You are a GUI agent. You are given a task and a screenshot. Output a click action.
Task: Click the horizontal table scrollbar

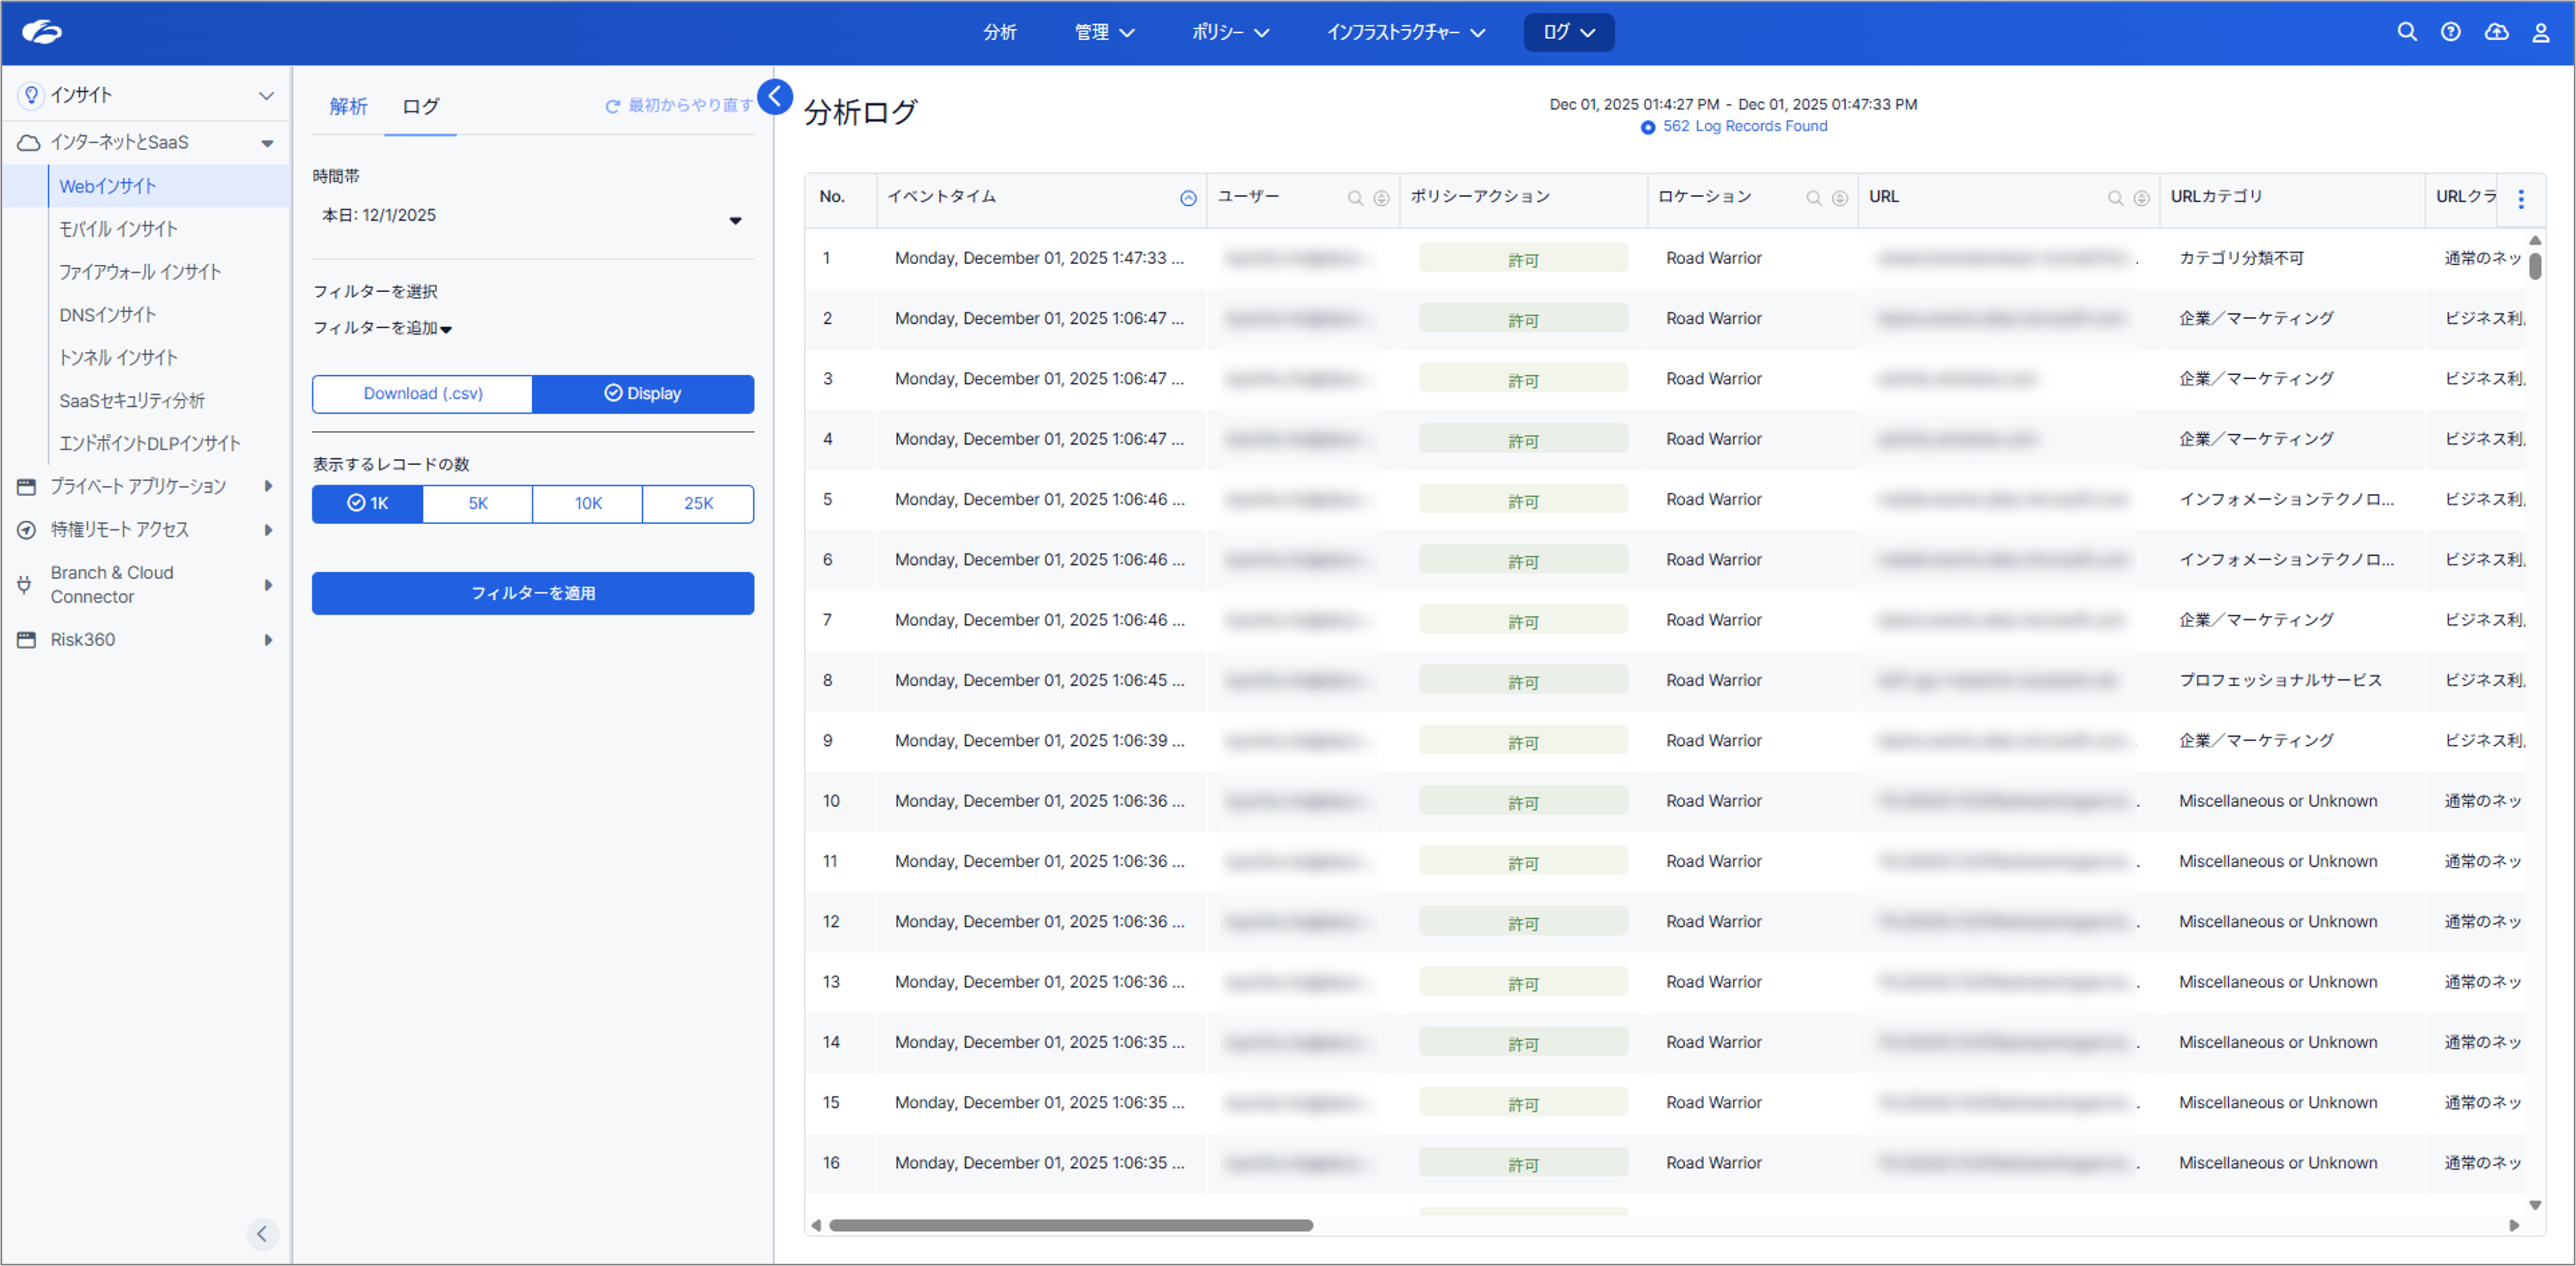1070,1225
